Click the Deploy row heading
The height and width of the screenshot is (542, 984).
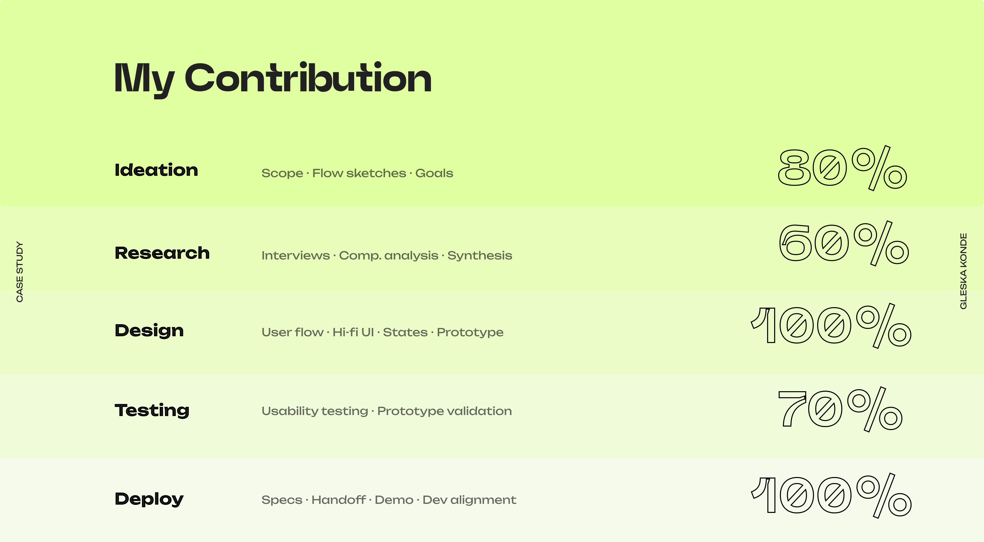pos(149,499)
